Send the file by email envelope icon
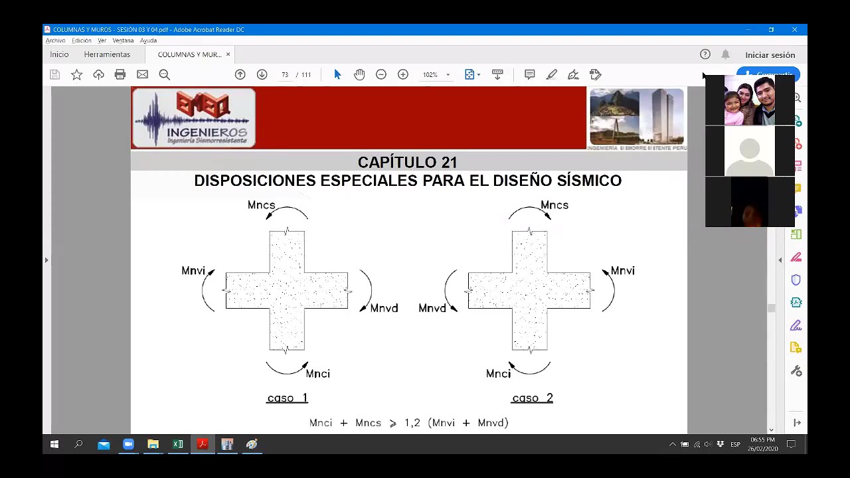The image size is (850, 478). click(142, 74)
